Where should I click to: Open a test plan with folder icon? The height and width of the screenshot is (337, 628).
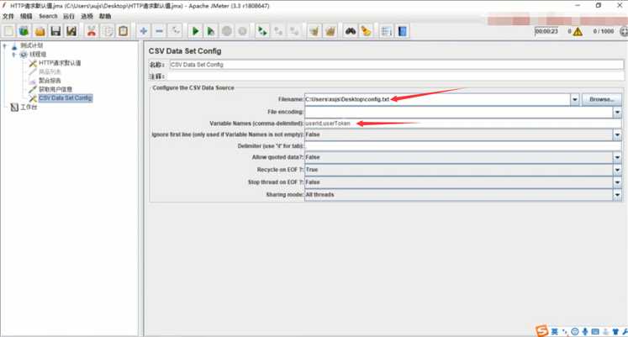point(40,31)
